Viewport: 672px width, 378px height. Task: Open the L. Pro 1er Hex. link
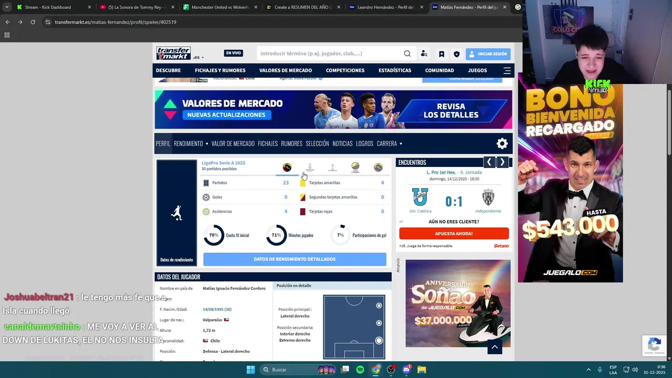[441, 172]
